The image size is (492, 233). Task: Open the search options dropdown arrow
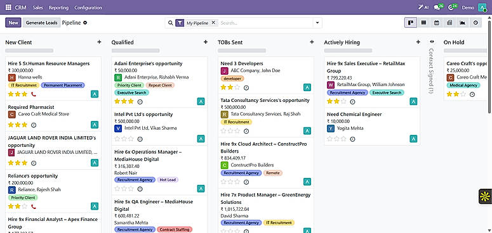pyautogui.click(x=317, y=23)
